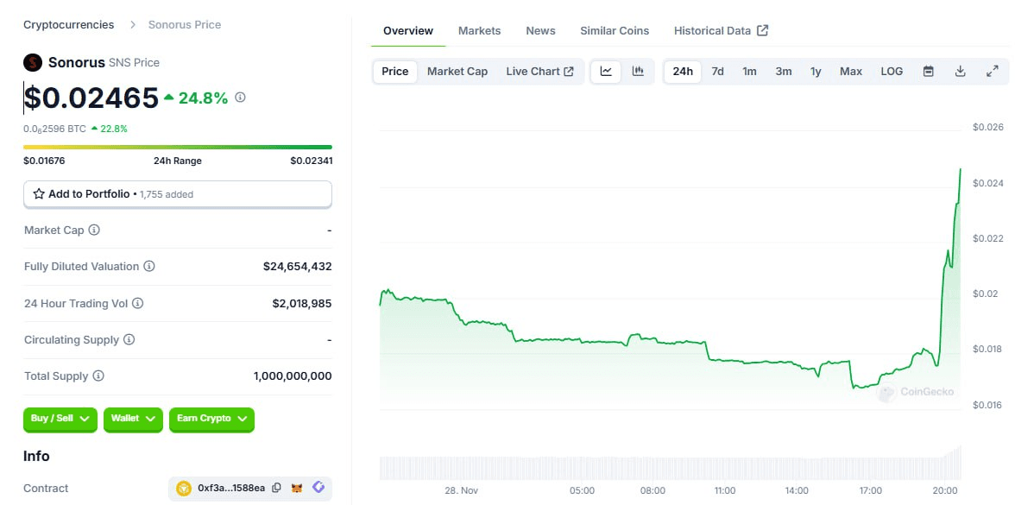
Task: Switch to the Similar Coins tab
Action: pos(615,30)
